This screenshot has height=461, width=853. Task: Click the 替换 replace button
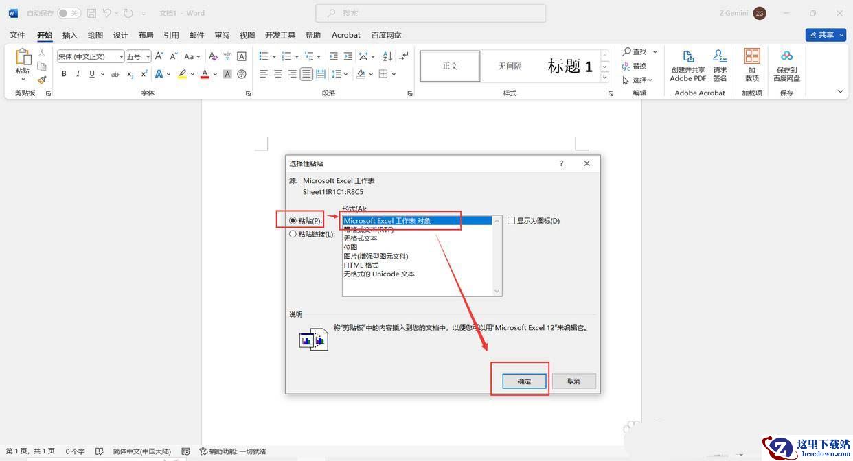[x=635, y=66]
